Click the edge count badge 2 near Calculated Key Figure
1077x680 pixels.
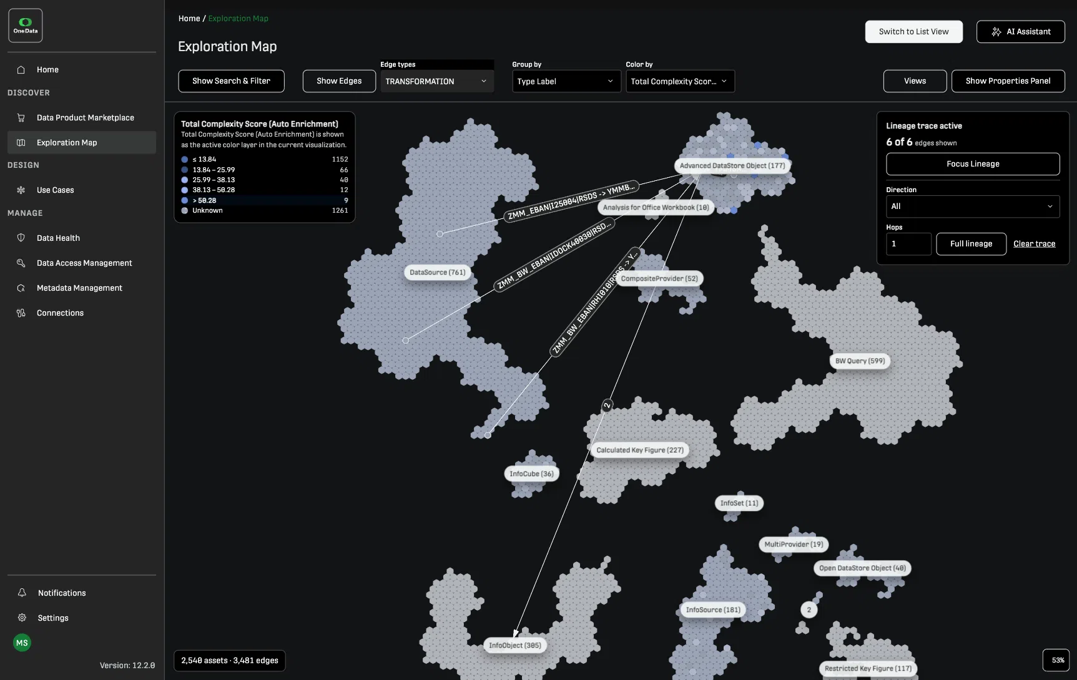607,406
